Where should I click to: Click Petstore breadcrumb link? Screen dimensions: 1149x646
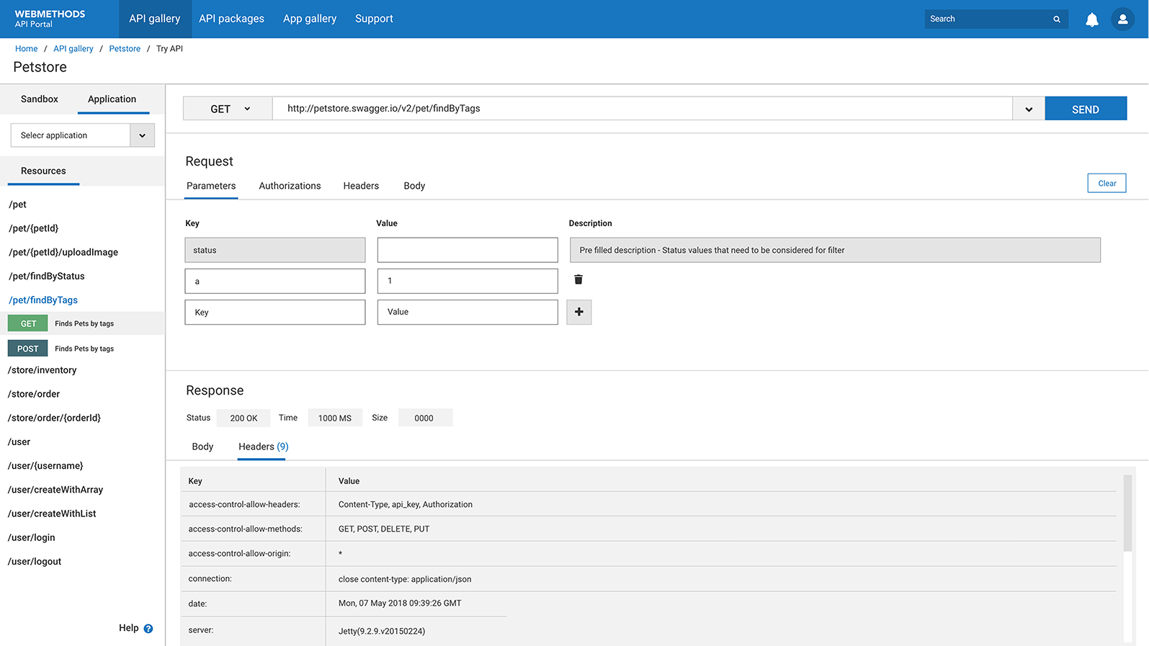[x=125, y=49]
